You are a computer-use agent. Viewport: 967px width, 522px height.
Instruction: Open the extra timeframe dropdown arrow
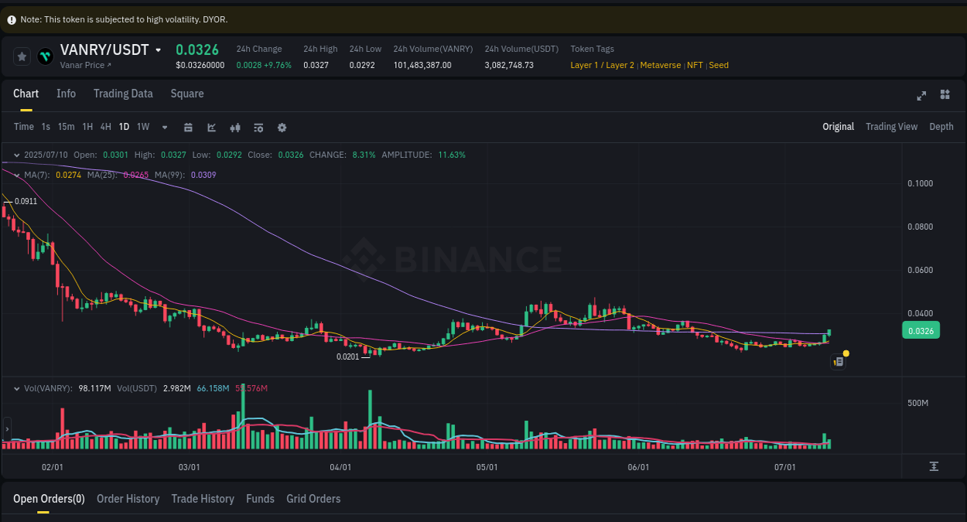point(164,127)
